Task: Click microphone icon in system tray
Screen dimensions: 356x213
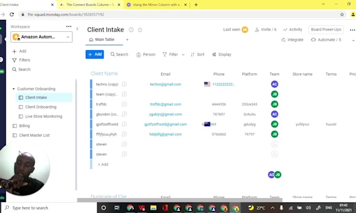Action: point(281,208)
